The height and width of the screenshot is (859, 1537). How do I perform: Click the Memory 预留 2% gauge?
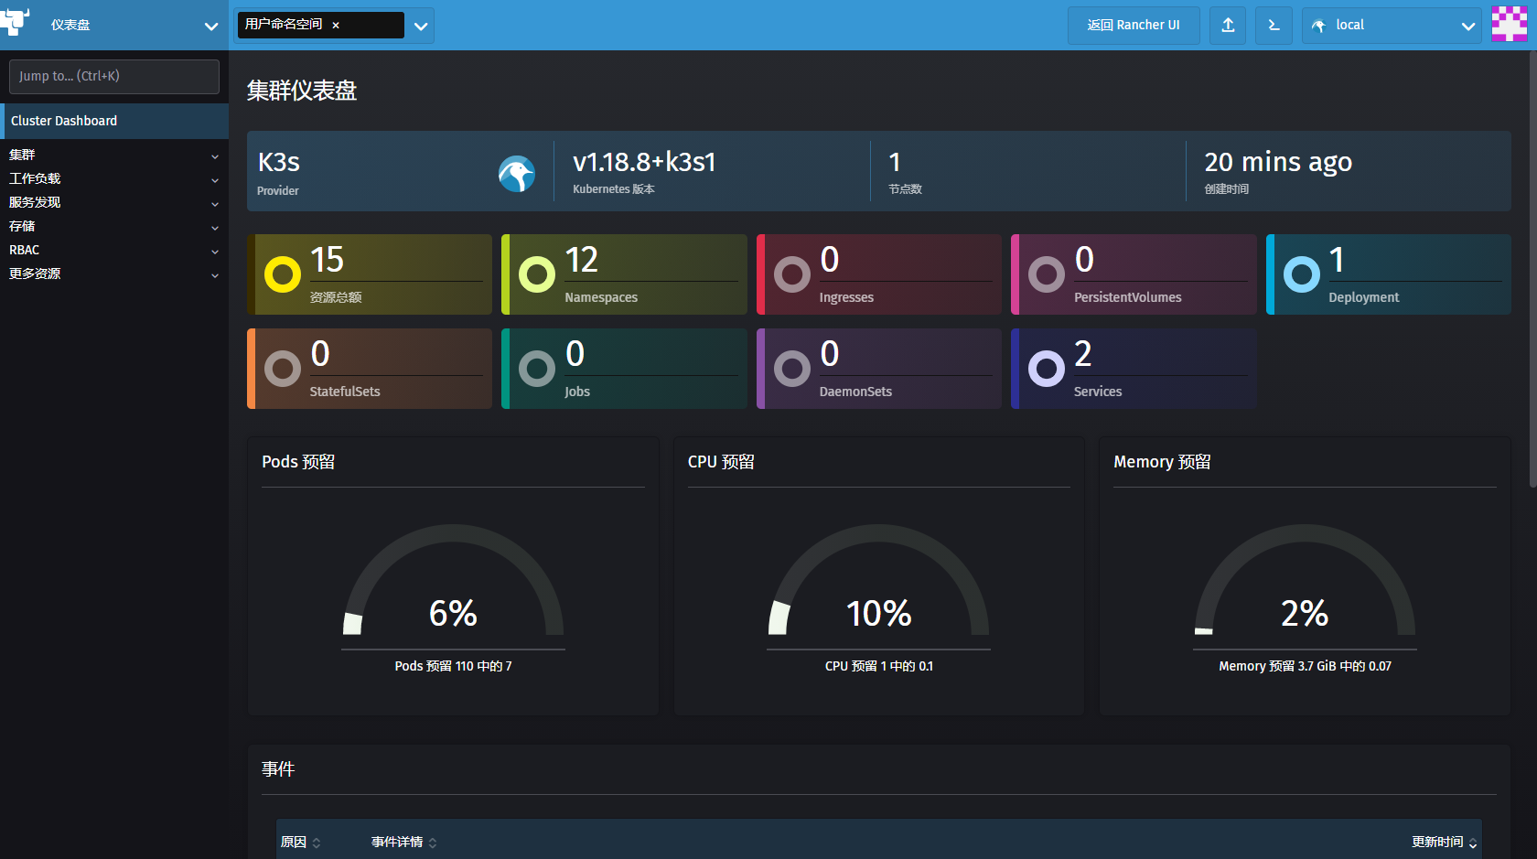coord(1305,580)
